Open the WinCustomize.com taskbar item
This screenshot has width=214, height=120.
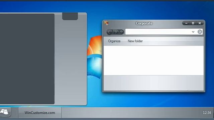coord(40,113)
